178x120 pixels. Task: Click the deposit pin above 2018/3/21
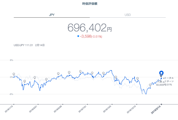35,78
